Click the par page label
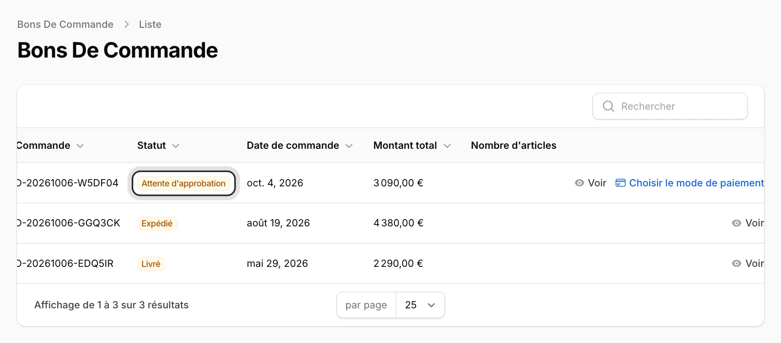Viewport: 781px width, 343px height. (x=366, y=305)
